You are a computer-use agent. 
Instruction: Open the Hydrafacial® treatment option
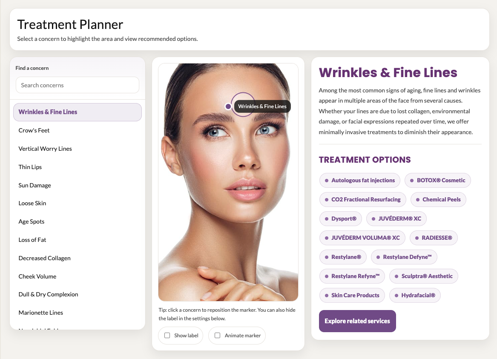[x=415, y=295]
